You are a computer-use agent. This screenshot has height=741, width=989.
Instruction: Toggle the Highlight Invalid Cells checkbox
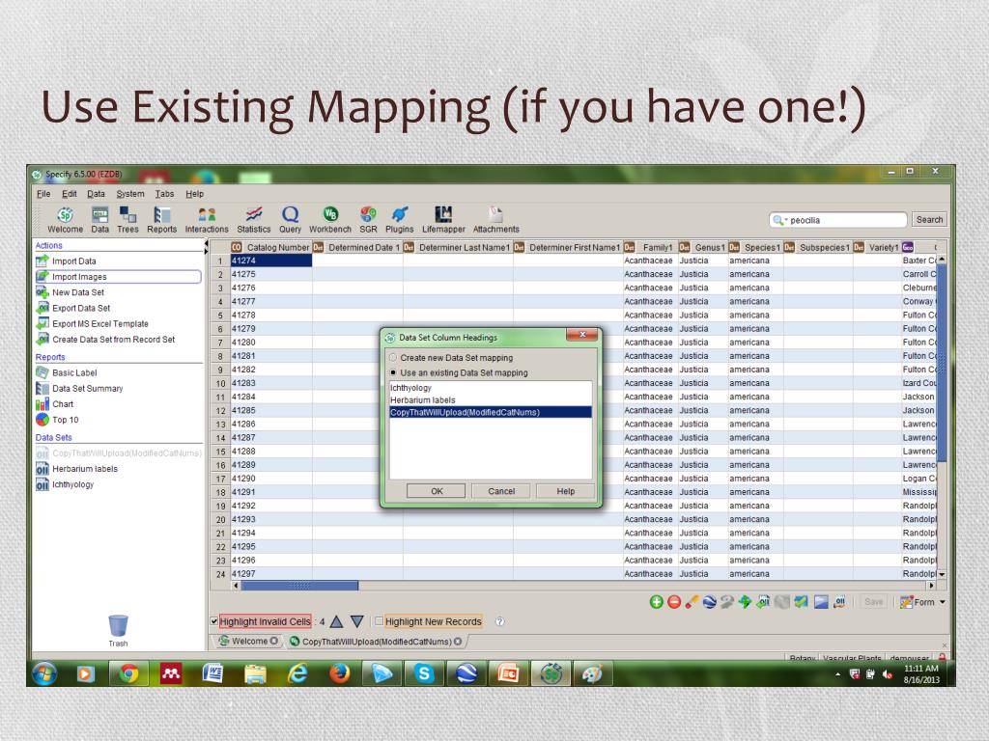[x=214, y=621]
